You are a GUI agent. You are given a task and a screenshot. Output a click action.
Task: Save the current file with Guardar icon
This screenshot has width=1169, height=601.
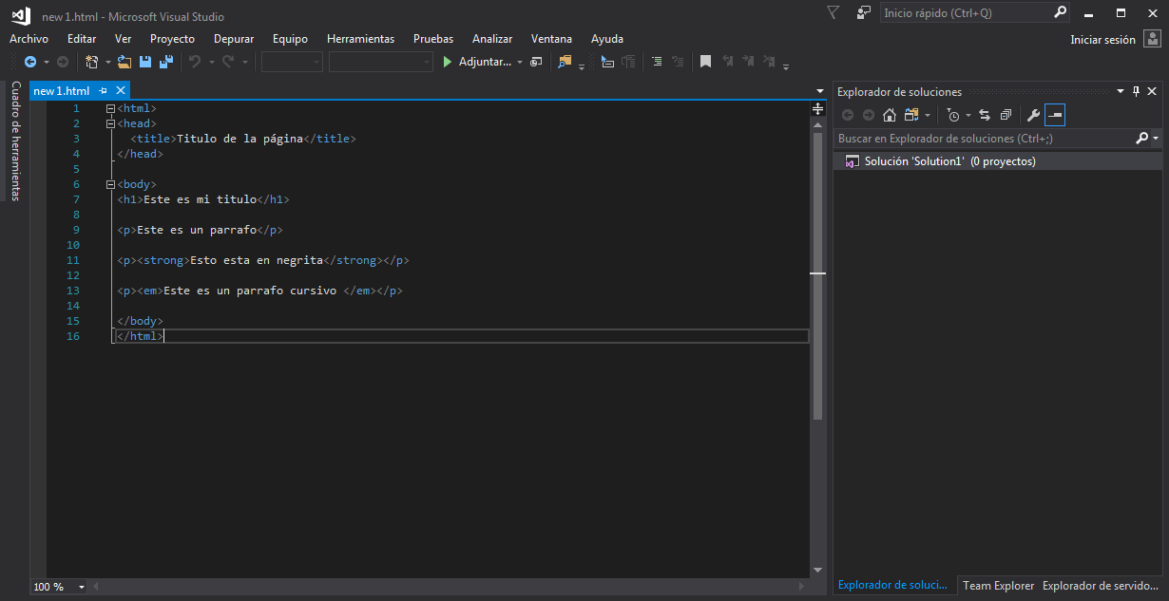point(144,61)
